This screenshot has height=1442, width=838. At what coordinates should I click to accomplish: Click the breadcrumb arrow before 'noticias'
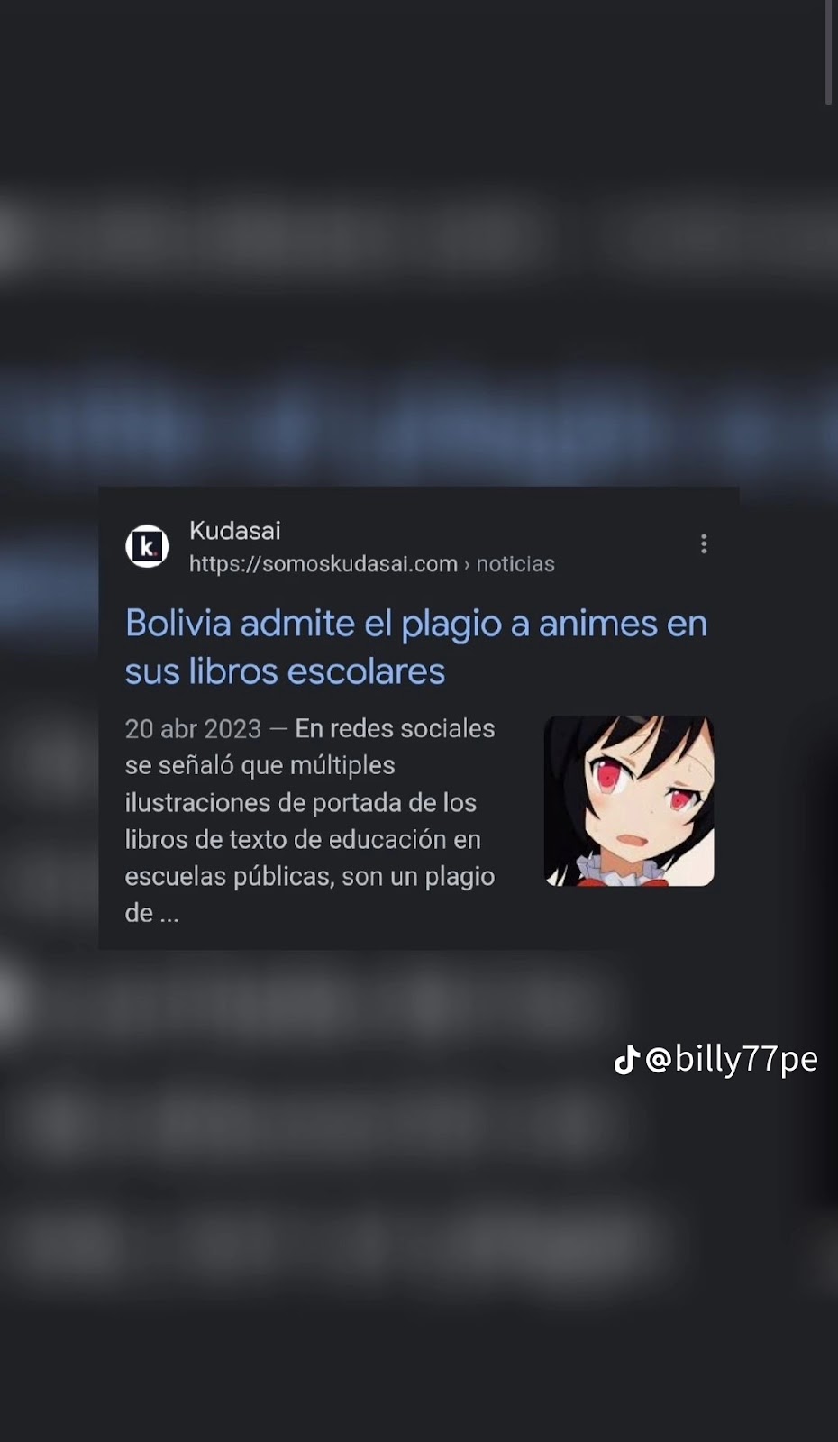pos(467,564)
